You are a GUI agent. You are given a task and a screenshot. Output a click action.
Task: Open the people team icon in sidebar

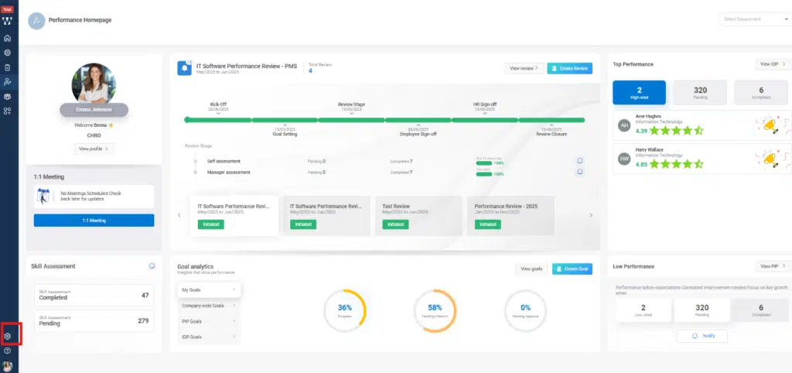tap(7, 96)
